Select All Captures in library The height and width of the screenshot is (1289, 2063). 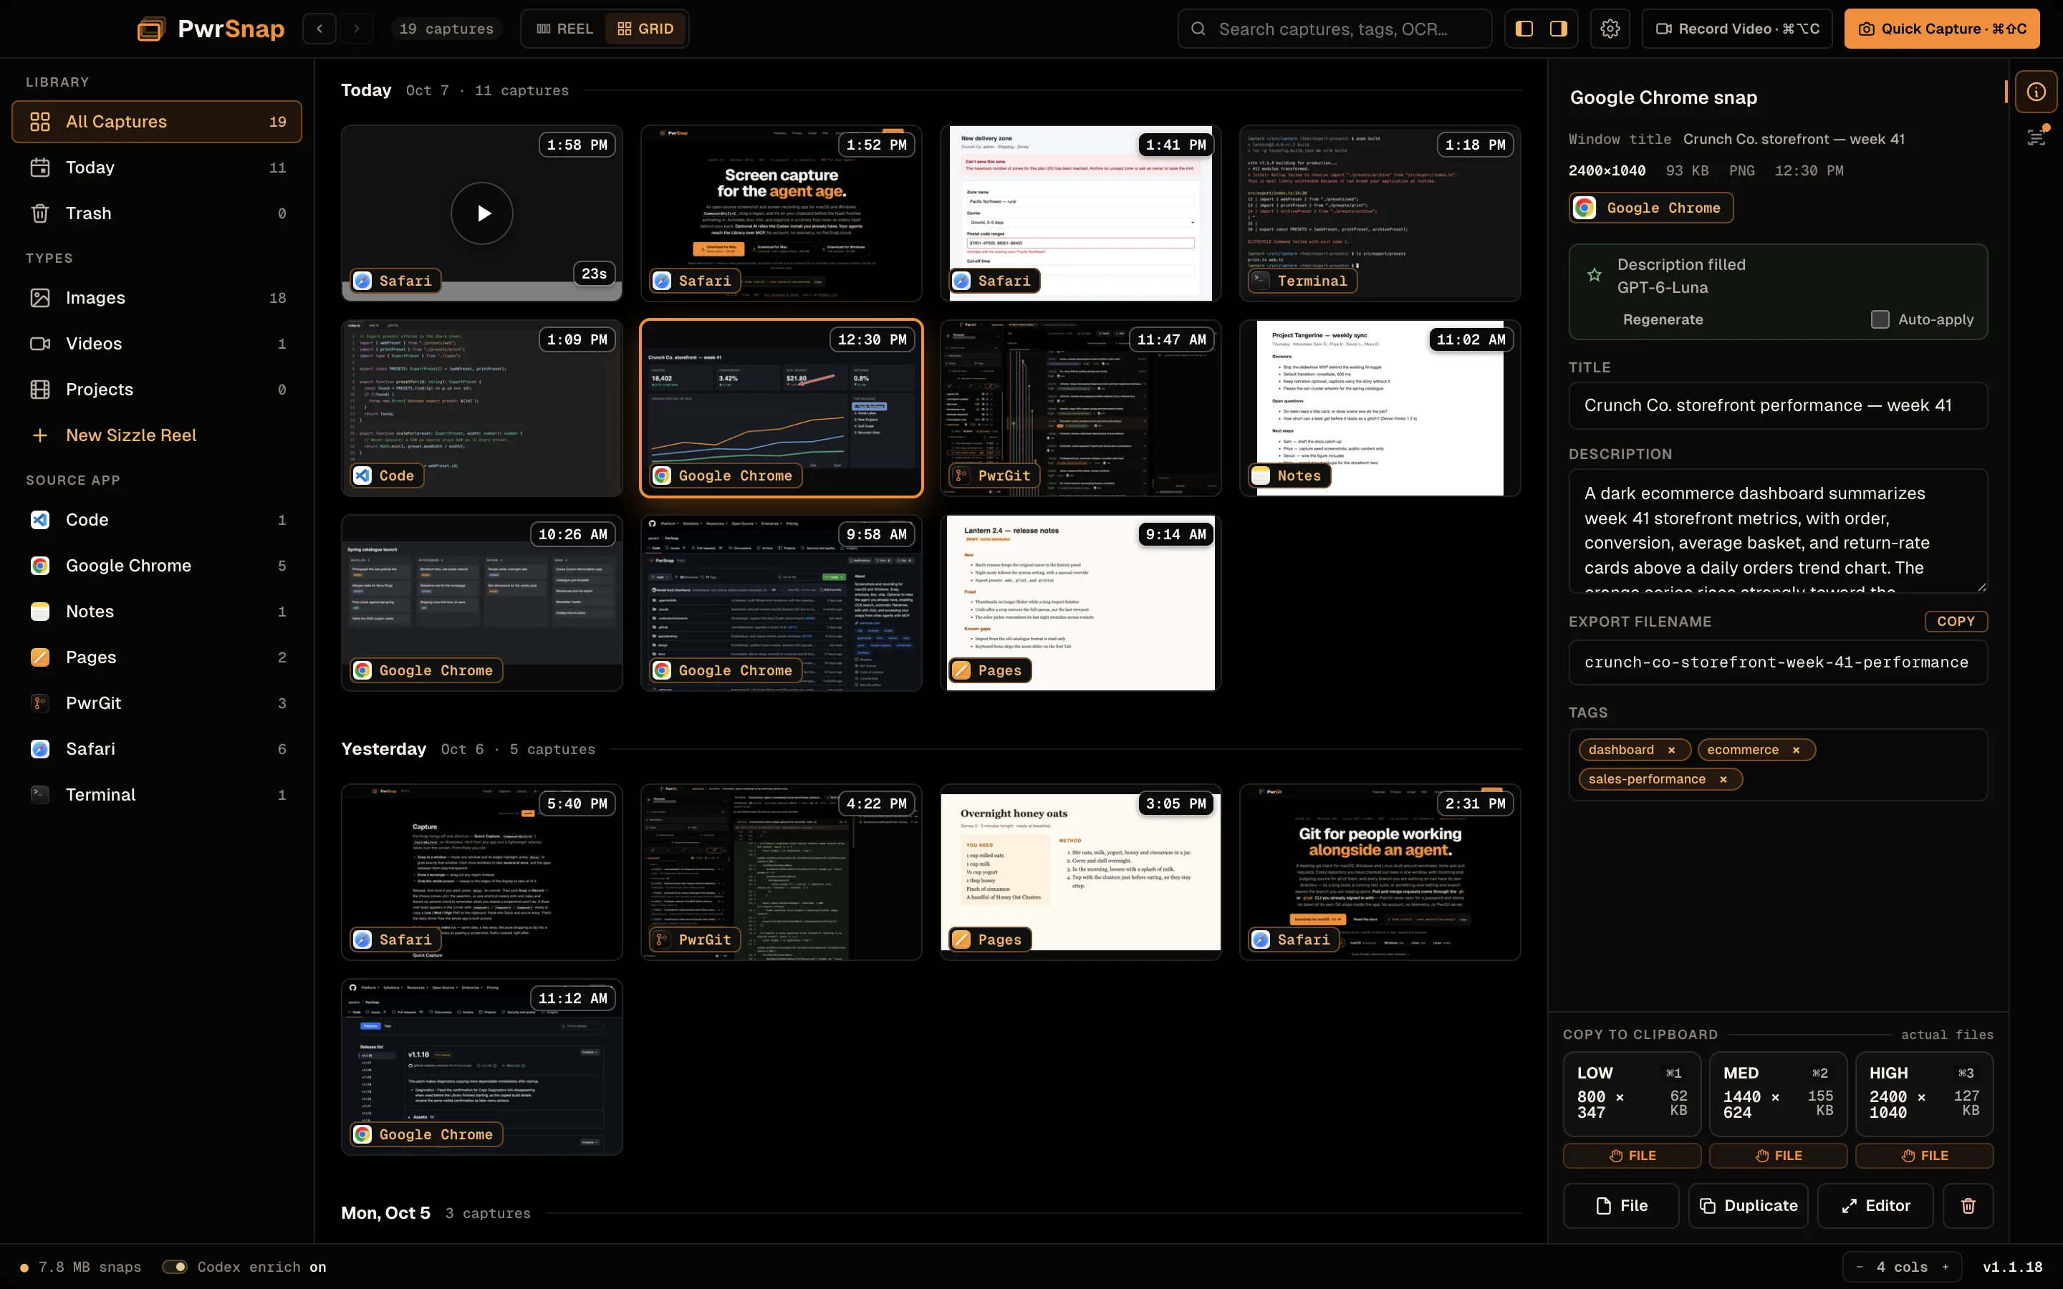[157, 122]
